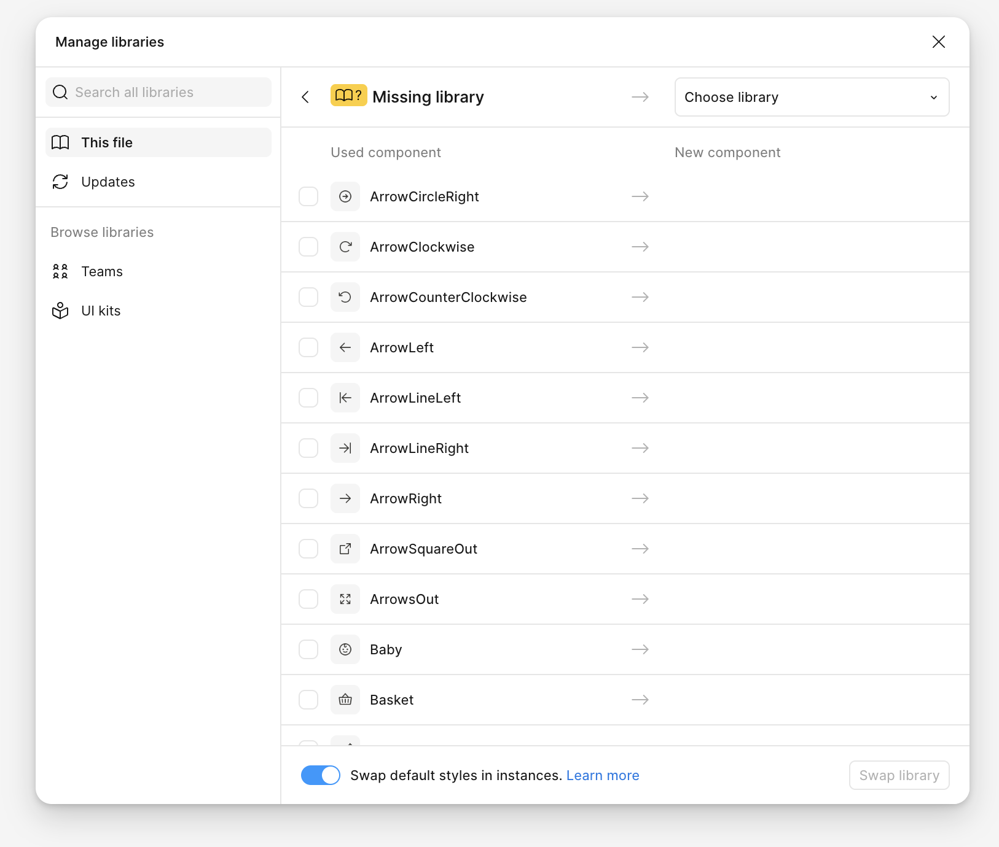Click the ArrowLineLeft component icon

coord(345,398)
